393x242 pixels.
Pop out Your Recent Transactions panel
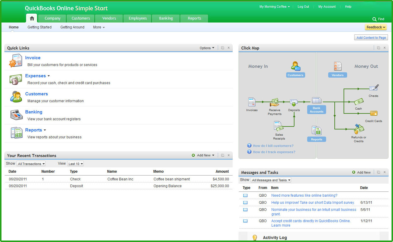[x=223, y=155]
